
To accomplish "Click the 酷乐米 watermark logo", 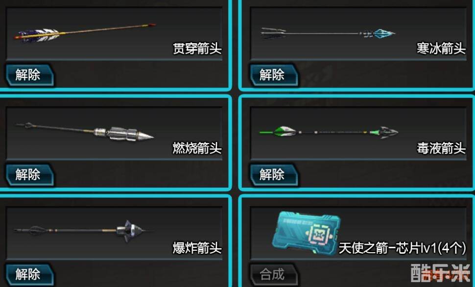I will 440,273.
